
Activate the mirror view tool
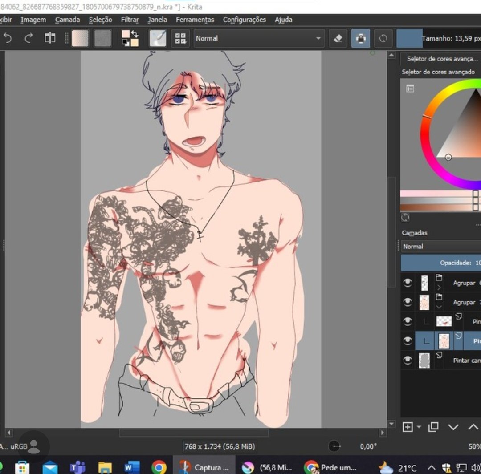50,38
